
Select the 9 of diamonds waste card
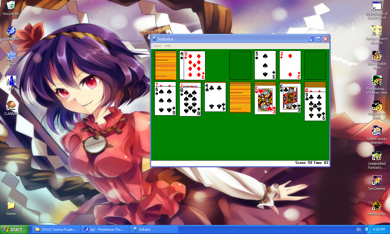click(x=194, y=66)
